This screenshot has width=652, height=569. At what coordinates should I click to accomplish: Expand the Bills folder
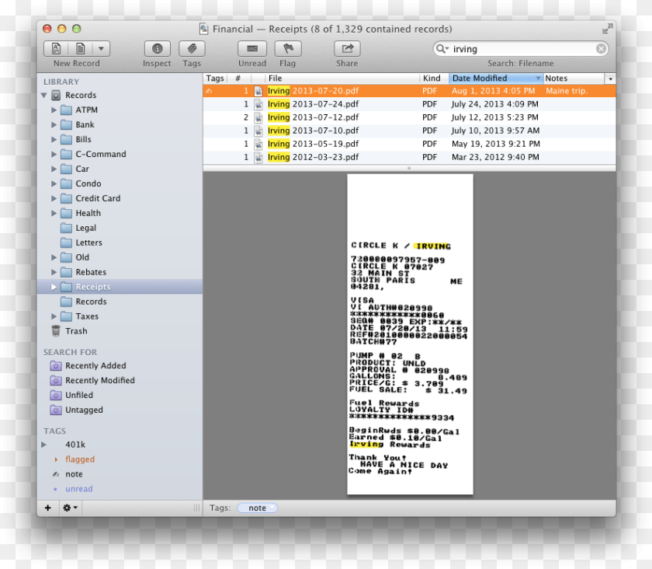click(54, 140)
